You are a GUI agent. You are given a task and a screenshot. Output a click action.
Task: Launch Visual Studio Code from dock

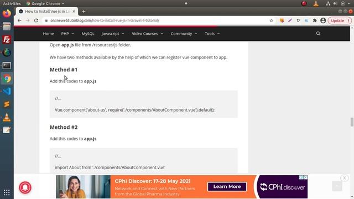point(7,91)
